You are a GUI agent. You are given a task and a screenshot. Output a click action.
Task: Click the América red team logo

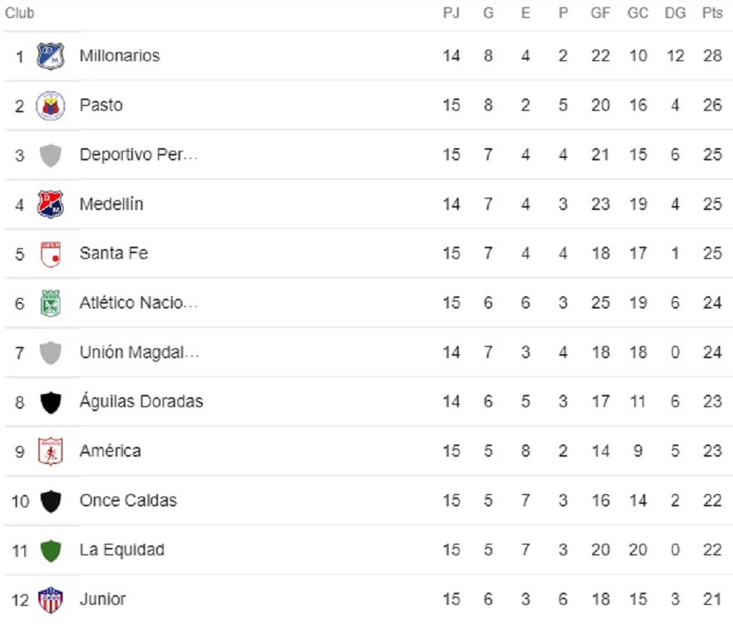tap(50, 452)
